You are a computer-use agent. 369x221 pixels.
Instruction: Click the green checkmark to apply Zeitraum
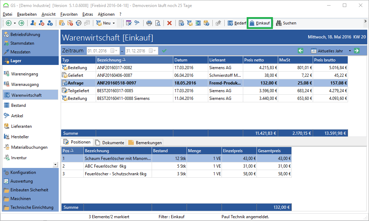(164, 51)
